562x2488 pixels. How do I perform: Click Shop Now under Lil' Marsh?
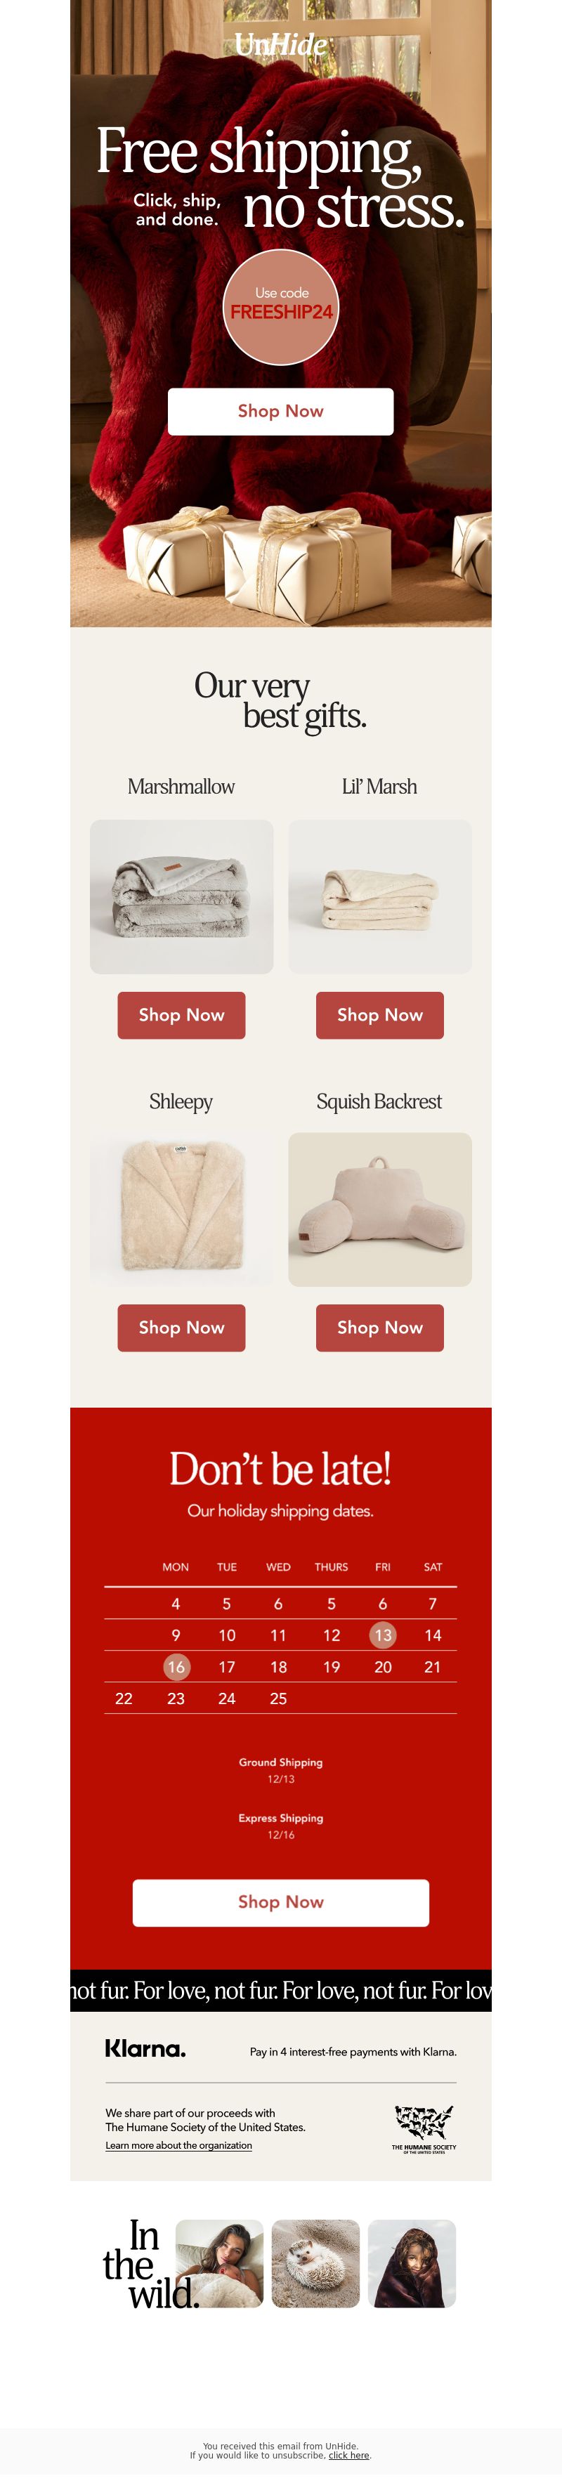pos(381,1015)
